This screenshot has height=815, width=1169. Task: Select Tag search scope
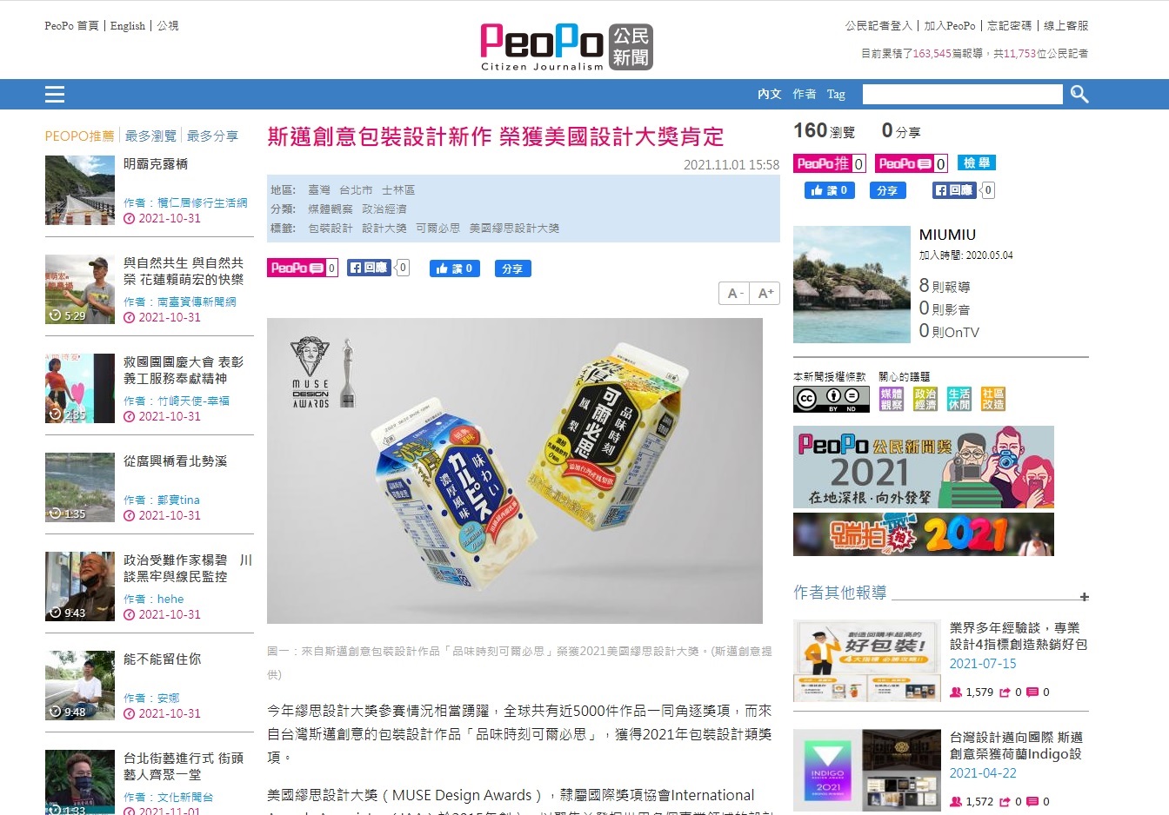[x=836, y=94]
